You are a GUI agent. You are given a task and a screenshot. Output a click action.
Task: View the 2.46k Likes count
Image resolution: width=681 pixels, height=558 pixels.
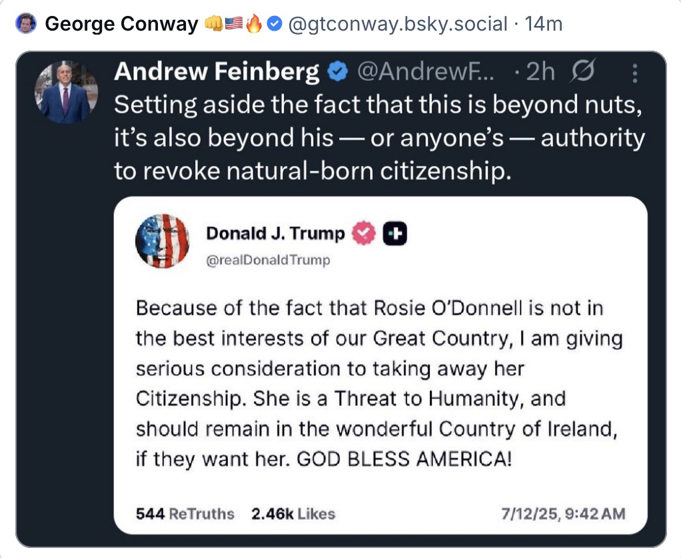tap(293, 513)
